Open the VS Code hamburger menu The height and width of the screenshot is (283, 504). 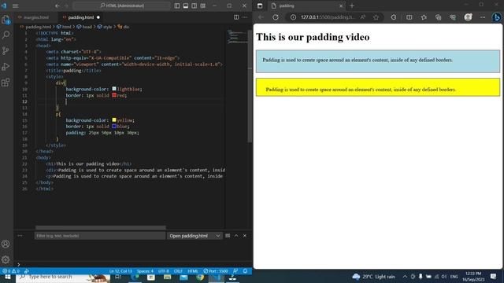pyautogui.click(x=15, y=6)
